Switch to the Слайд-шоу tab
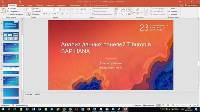Viewport: 200px width, 112px height. (x=61, y=5)
